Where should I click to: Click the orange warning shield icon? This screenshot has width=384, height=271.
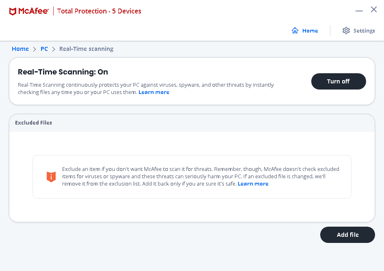(51, 177)
